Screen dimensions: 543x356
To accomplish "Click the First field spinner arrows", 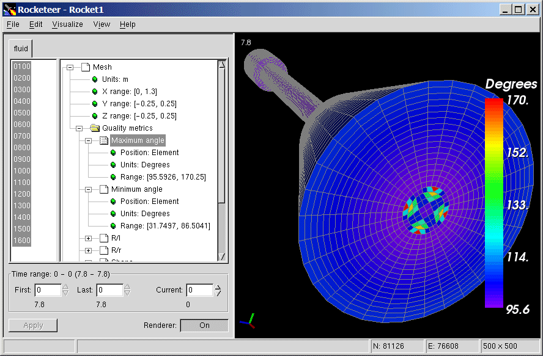I will tap(65, 290).
